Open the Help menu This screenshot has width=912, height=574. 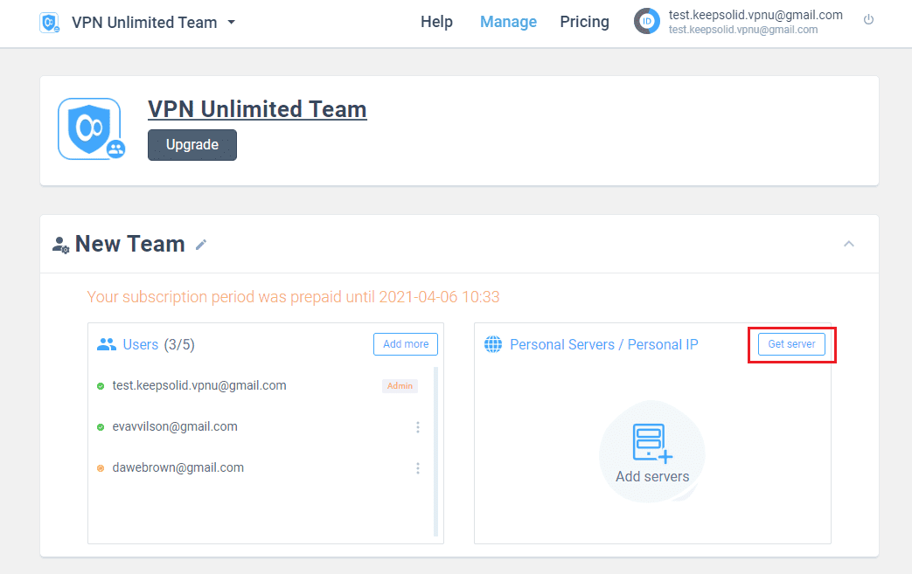point(436,22)
